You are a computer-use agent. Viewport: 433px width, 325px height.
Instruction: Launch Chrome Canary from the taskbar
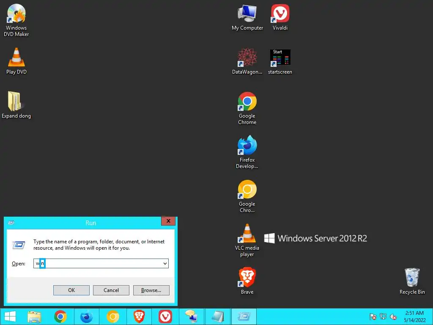[112, 317]
